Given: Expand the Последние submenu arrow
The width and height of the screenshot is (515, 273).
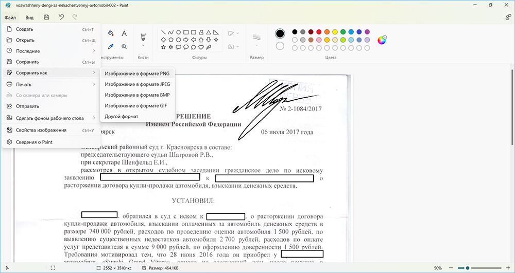Looking at the screenshot, I should click(94, 51).
